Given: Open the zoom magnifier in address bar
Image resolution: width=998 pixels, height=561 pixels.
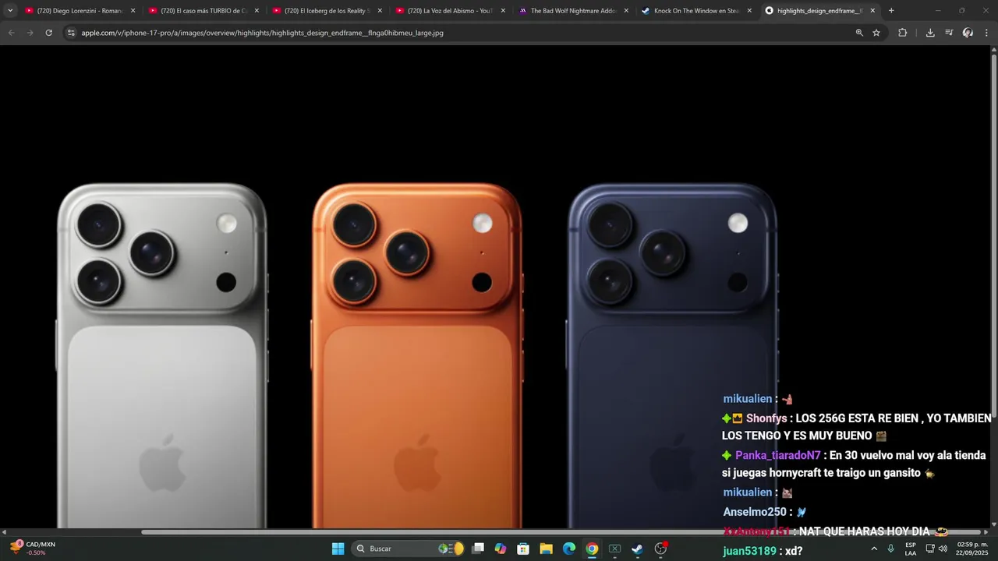Looking at the screenshot, I should coord(859,33).
